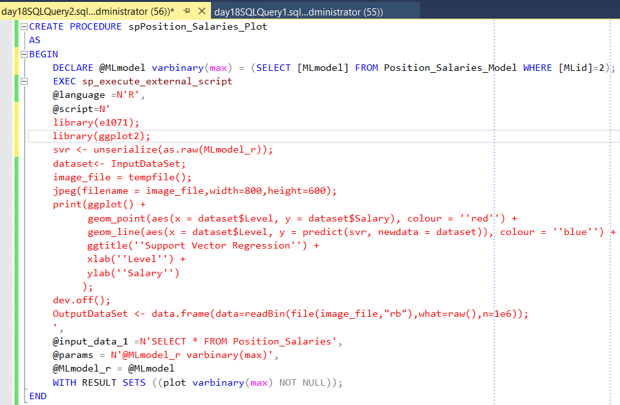The width and height of the screenshot is (620, 405).
Task: Click jpeg(filename = image_file line
Action: [x=195, y=191]
